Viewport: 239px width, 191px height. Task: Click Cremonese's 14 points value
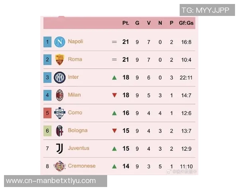[x=126, y=166]
